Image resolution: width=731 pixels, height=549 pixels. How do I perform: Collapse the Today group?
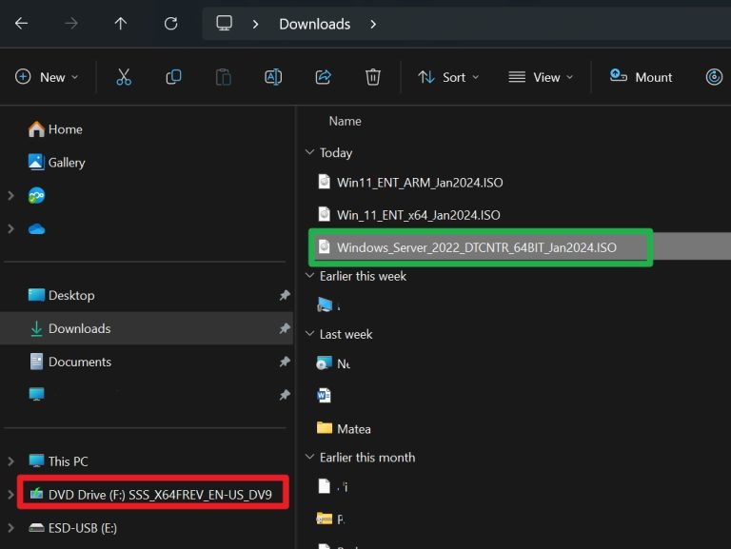[x=309, y=152]
